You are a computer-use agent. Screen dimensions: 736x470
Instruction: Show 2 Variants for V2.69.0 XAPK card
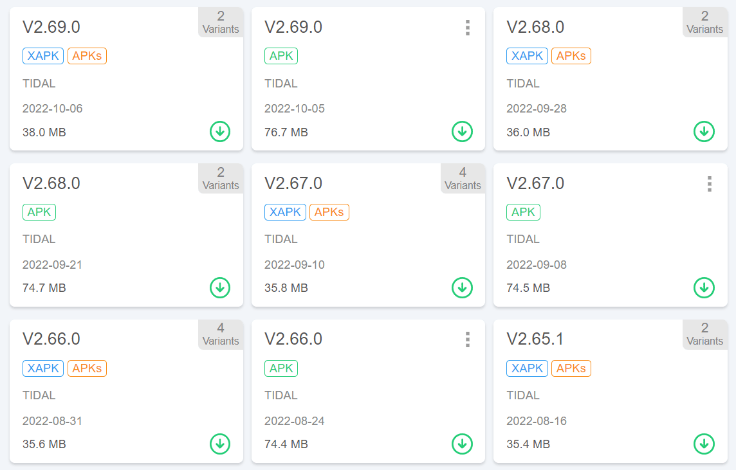point(221,23)
